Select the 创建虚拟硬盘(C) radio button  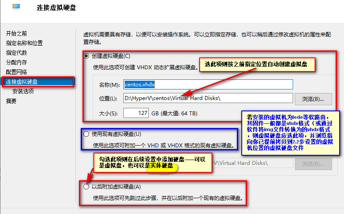(86, 56)
